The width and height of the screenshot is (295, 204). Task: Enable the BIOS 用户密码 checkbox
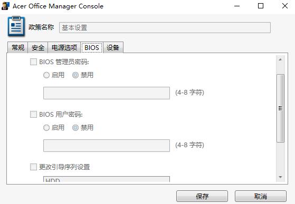coord(33,115)
